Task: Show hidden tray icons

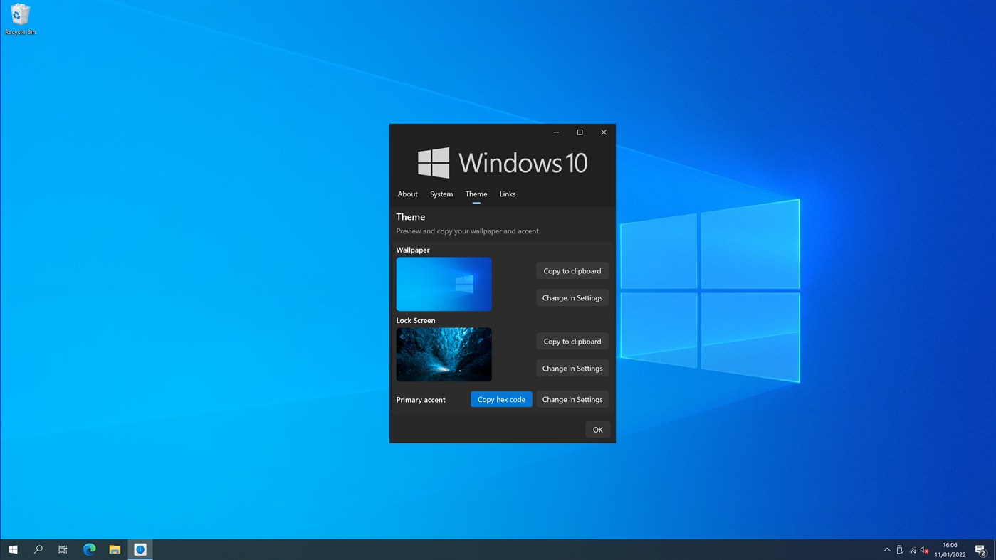Action: tap(886, 549)
